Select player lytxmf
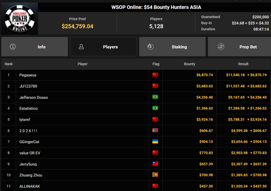The width and height of the screenshot is (271, 191). pos(25,119)
